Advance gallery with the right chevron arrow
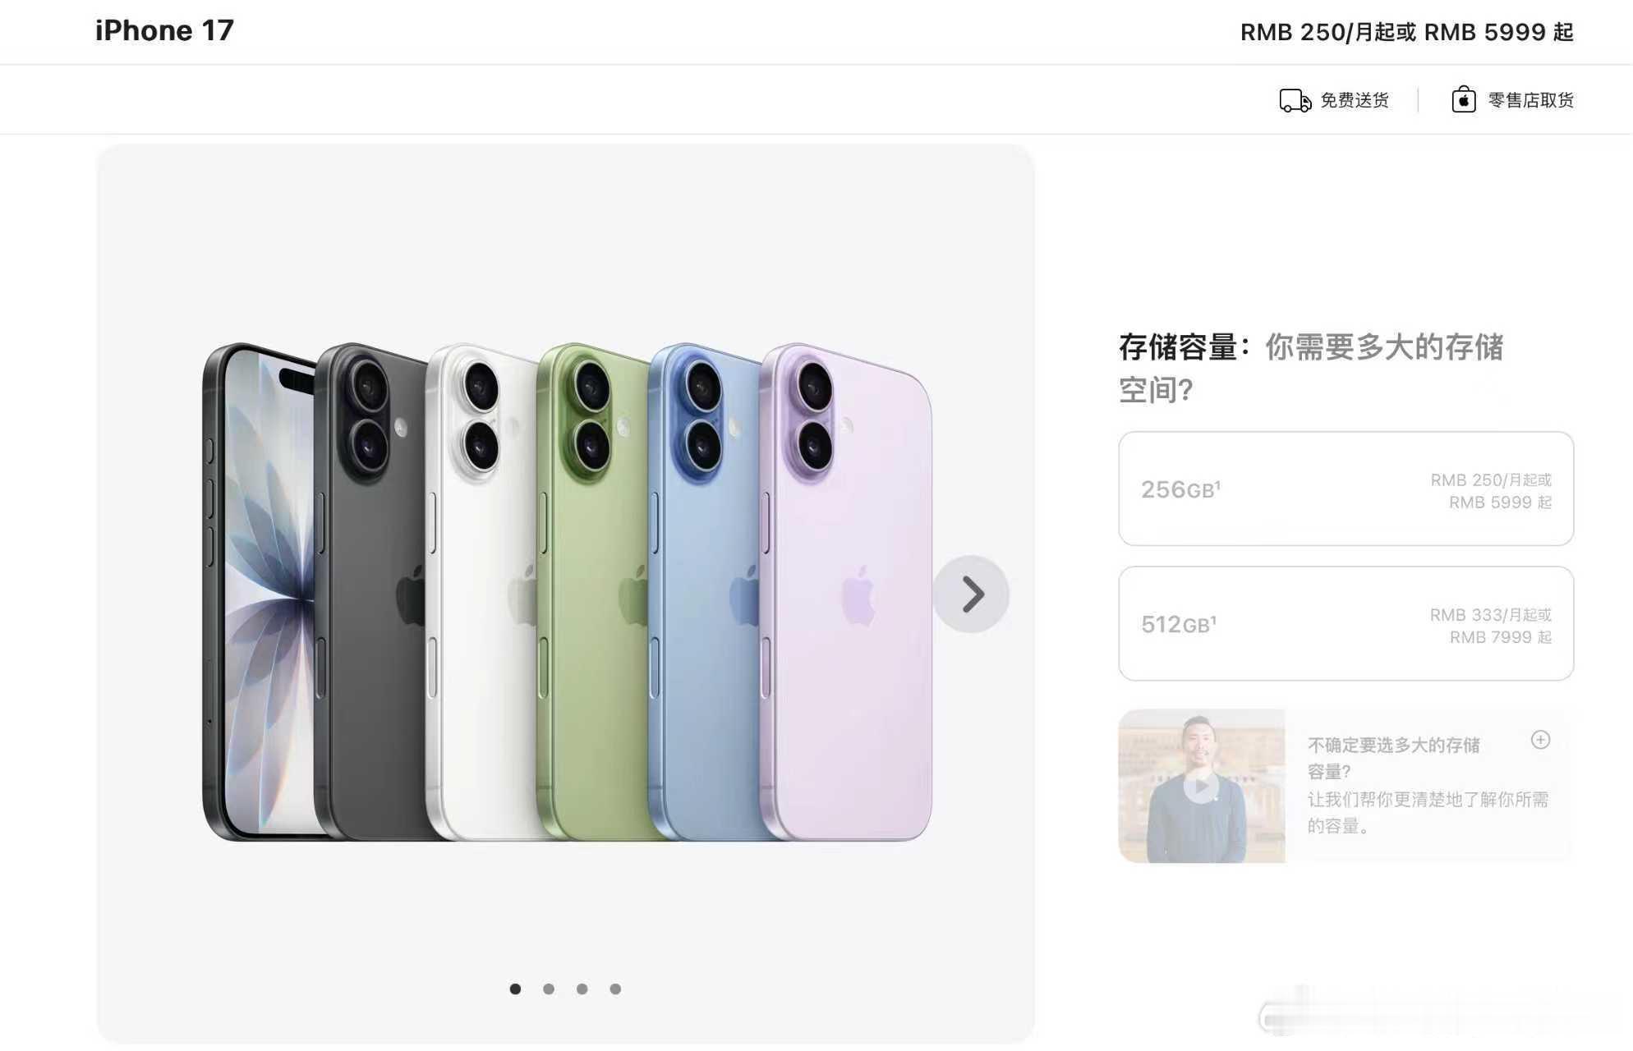Screen dimensions: 1633x1051 (971, 594)
